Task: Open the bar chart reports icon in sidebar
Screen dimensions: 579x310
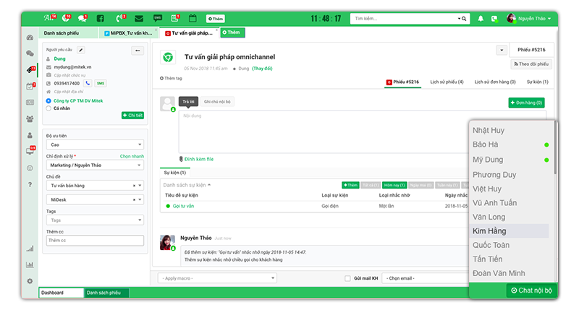Action: [x=30, y=264]
